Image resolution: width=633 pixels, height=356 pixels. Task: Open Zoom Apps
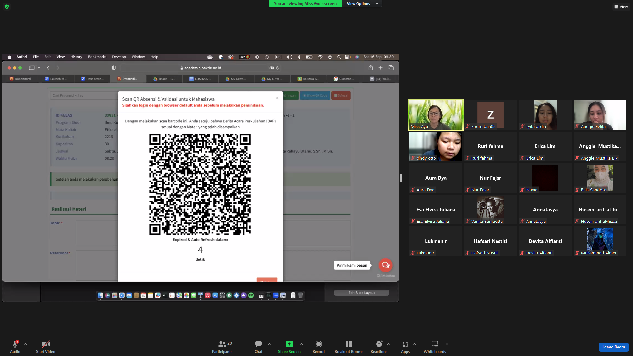pyautogui.click(x=405, y=347)
